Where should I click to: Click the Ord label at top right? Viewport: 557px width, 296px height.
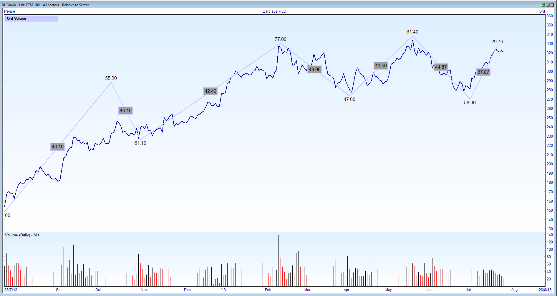[542, 11]
